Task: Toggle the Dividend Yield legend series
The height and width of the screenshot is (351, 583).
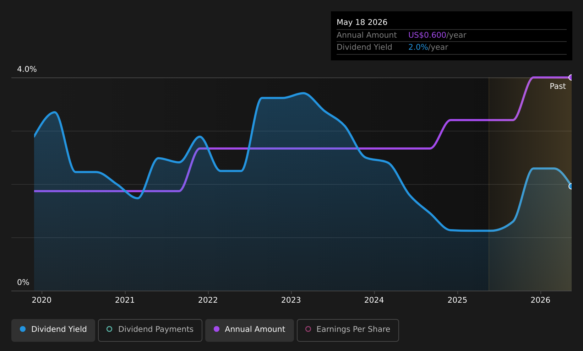Action: [x=53, y=330]
